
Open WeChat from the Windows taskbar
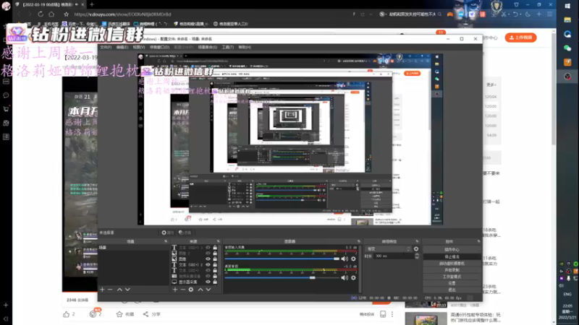pos(567,48)
